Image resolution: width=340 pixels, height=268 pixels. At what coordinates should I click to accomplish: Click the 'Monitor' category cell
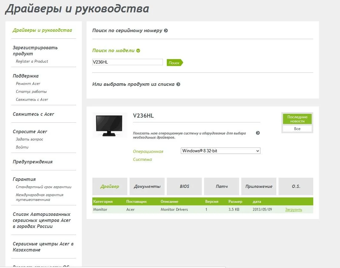point(100,210)
